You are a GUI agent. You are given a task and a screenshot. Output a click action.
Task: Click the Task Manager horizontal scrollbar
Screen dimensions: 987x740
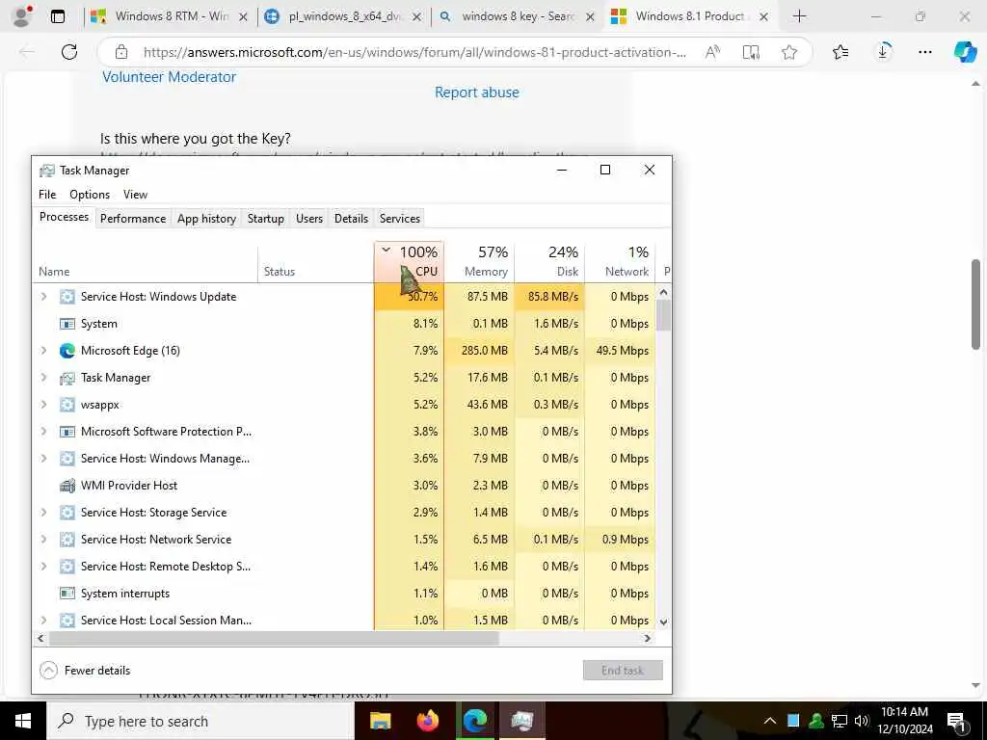point(274,638)
